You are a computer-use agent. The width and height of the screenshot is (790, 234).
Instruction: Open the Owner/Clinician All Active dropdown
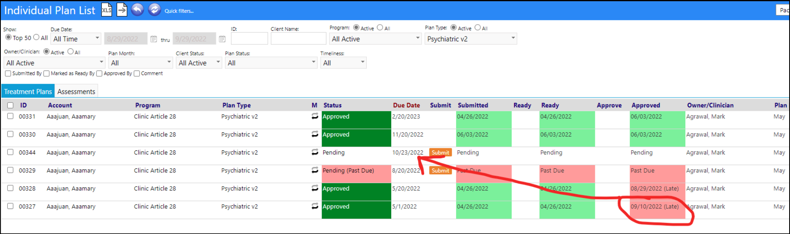pyautogui.click(x=55, y=63)
